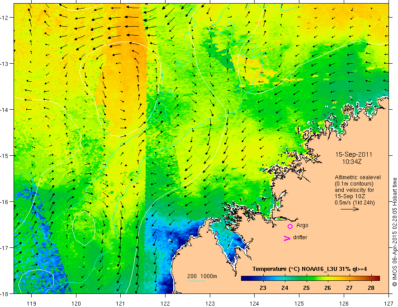Click the longitude axis label 124
This screenshot has height=307, width=398.
tap(255, 303)
